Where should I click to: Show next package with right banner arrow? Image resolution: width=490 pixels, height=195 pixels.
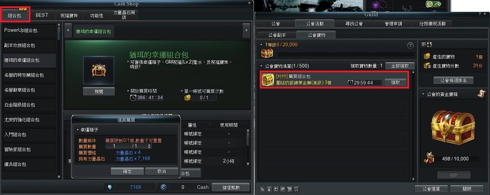pos(246,30)
